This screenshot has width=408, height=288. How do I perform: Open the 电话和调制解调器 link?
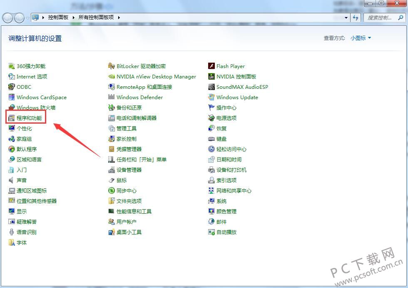pyautogui.click(x=137, y=118)
